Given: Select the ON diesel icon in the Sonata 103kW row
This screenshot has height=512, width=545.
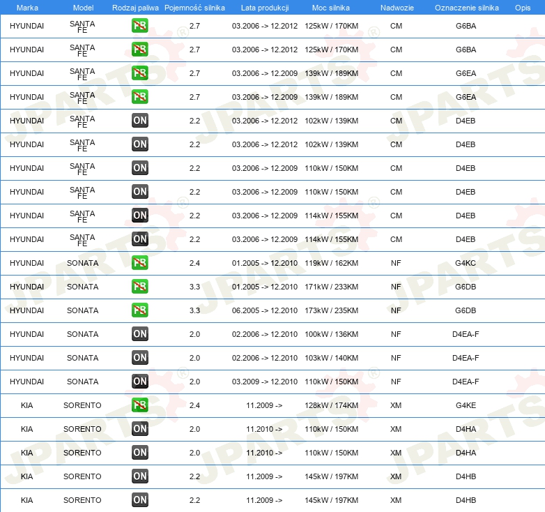Looking at the screenshot, I should coord(139,358).
